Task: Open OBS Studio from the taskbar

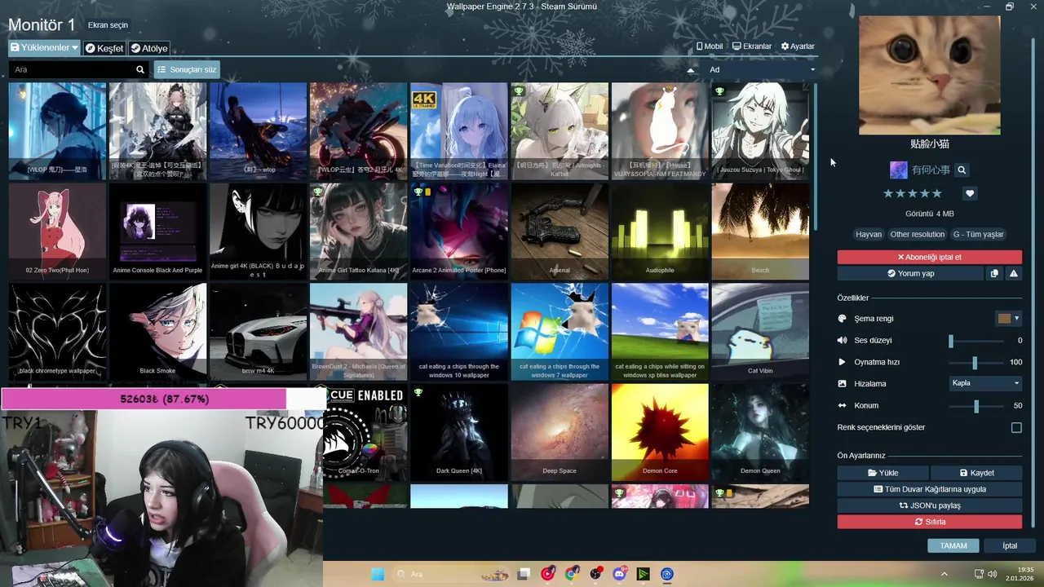Action: pos(595,574)
